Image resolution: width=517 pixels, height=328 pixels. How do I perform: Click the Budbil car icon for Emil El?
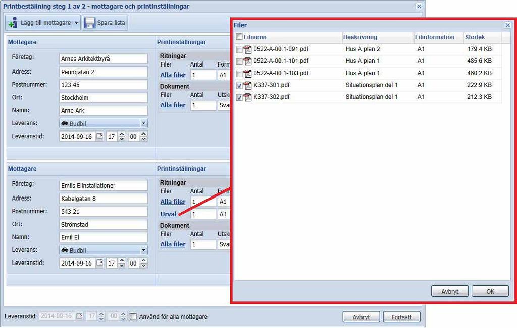click(65, 250)
